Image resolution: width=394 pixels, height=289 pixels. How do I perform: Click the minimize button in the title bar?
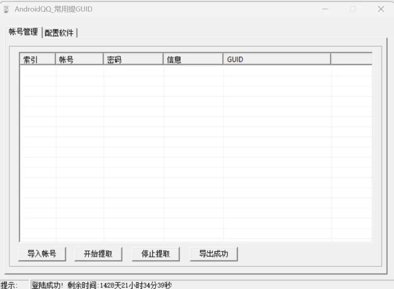pos(326,9)
